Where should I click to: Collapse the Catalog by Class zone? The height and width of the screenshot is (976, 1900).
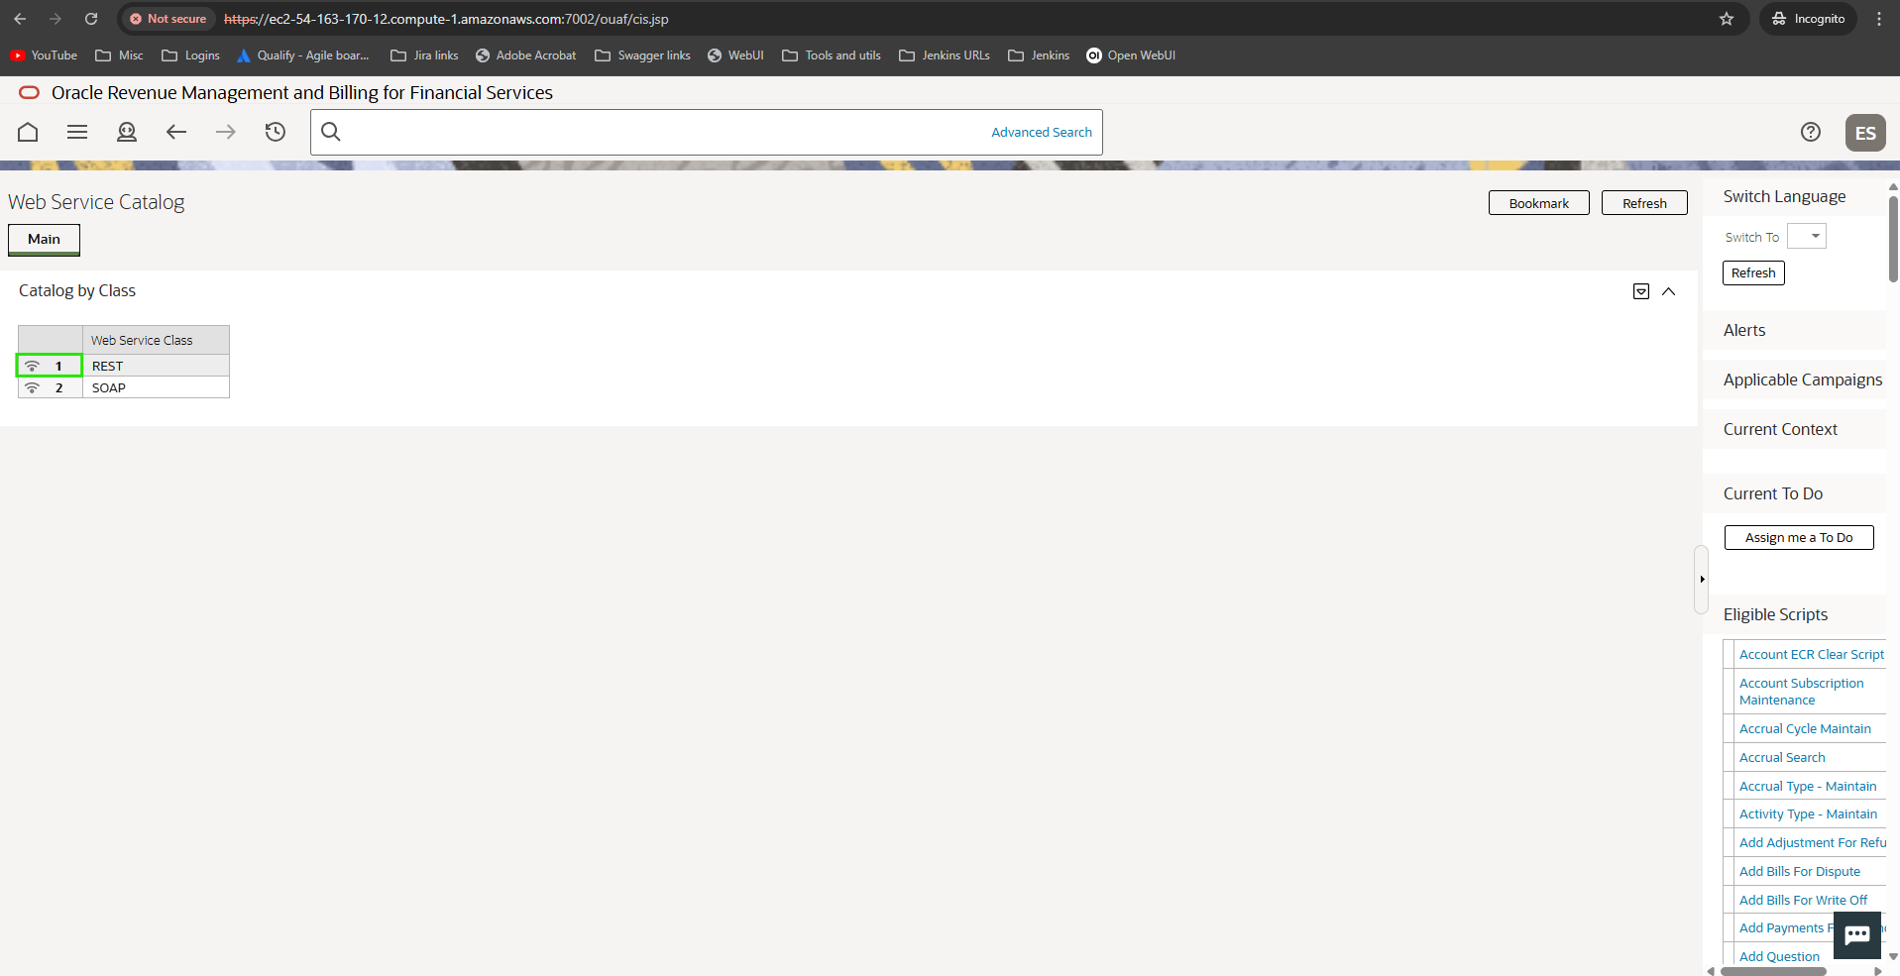[1668, 291]
